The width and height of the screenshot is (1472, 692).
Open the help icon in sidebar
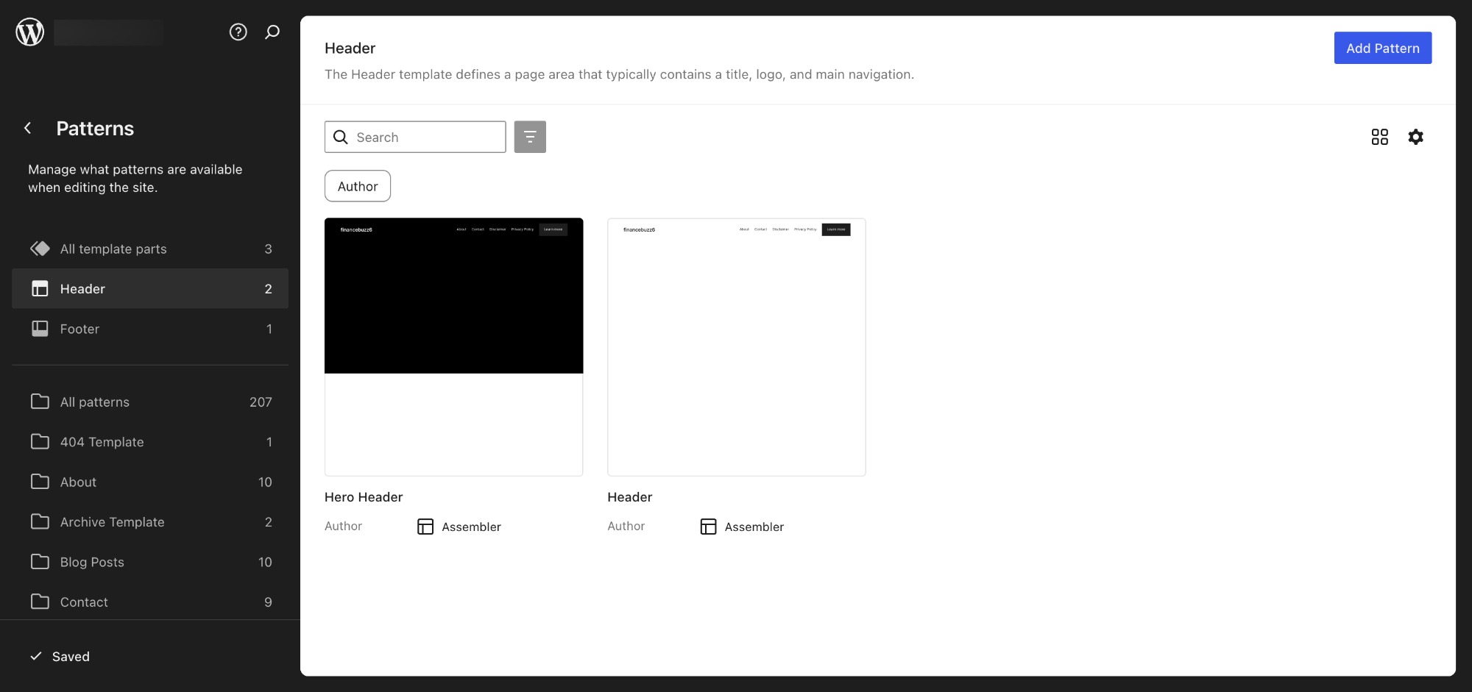click(x=238, y=32)
